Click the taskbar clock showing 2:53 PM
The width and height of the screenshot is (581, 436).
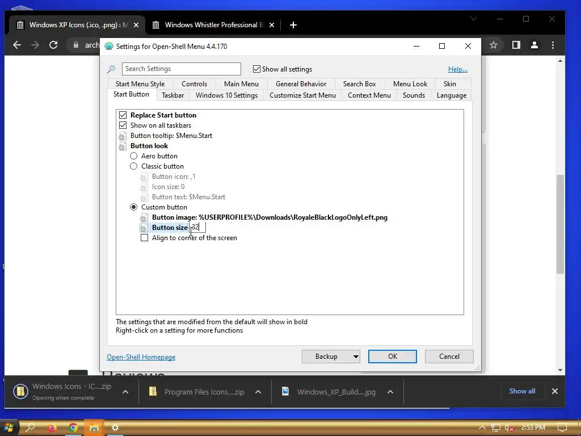point(533,427)
